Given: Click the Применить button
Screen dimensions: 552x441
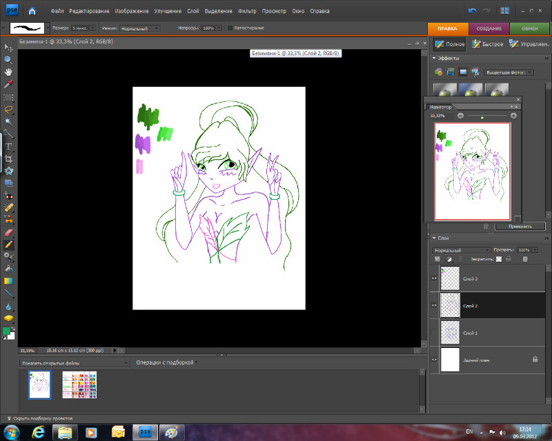Looking at the screenshot, I should pos(520,226).
